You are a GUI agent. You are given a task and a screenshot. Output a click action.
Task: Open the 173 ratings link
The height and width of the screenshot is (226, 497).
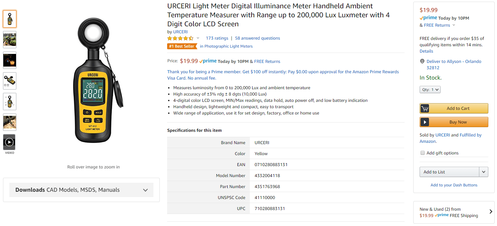(x=217, y=38)
